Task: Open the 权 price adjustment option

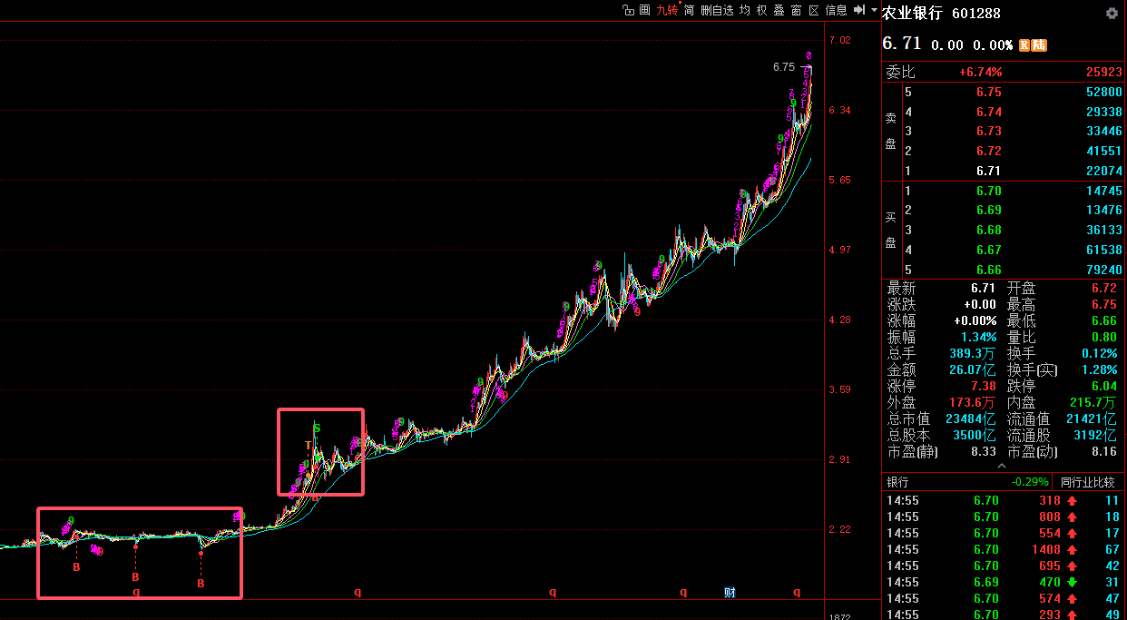Action: click(762, 10)
